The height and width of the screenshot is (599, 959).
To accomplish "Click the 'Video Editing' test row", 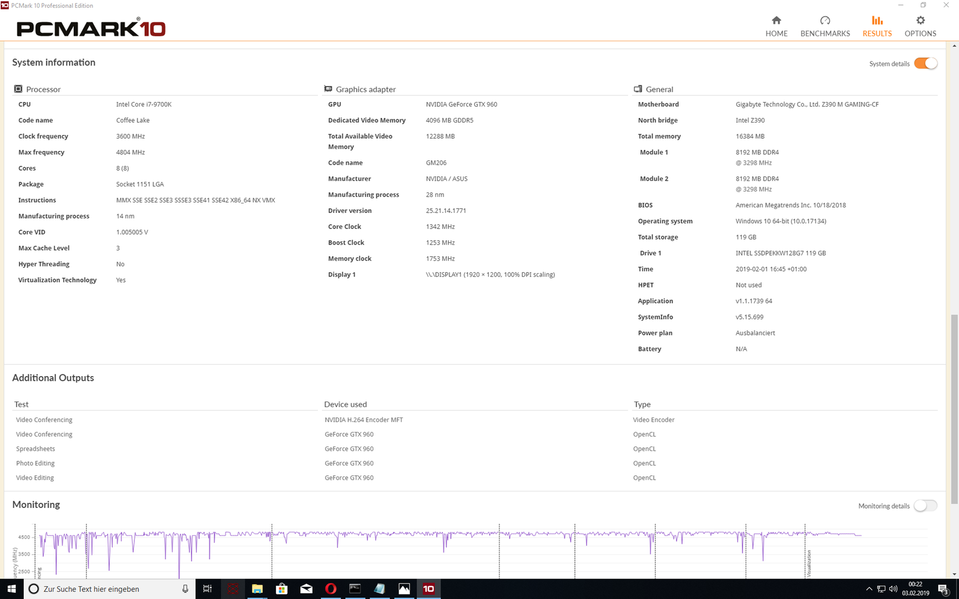I will point(35,478).
